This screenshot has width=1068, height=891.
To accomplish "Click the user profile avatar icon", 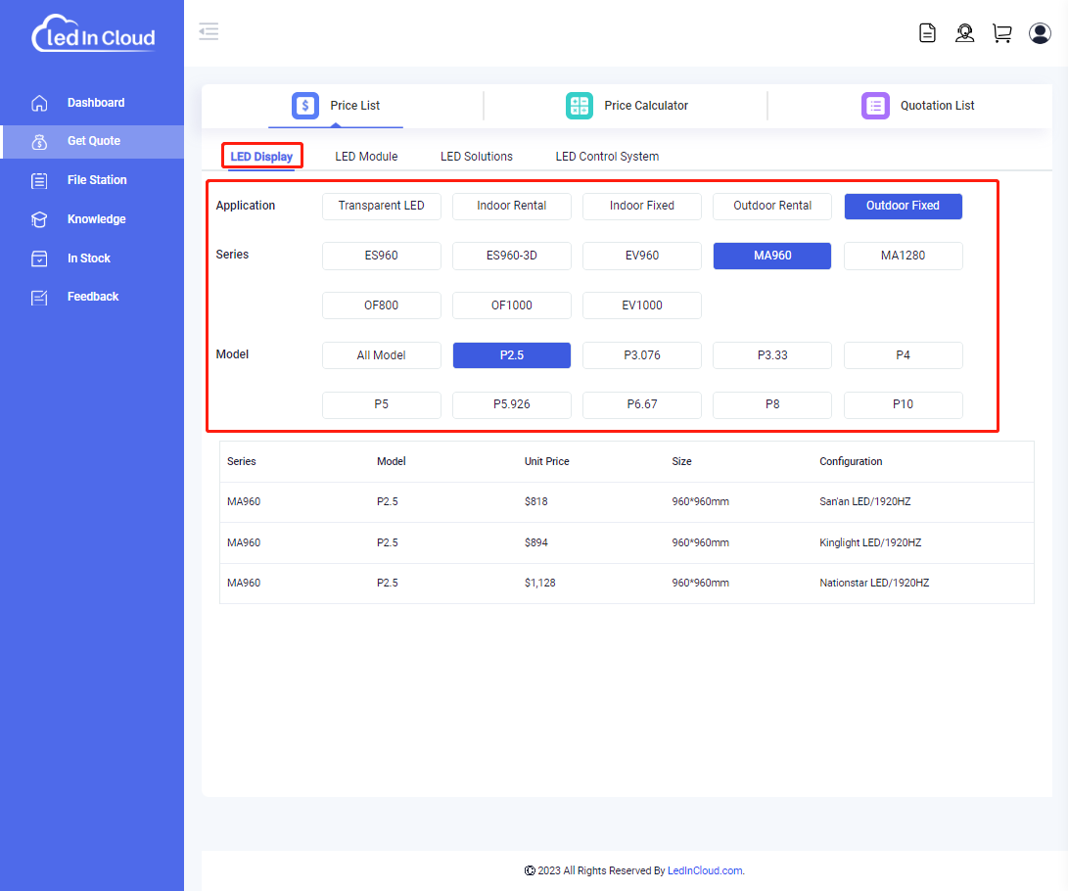I will 1040,33.
